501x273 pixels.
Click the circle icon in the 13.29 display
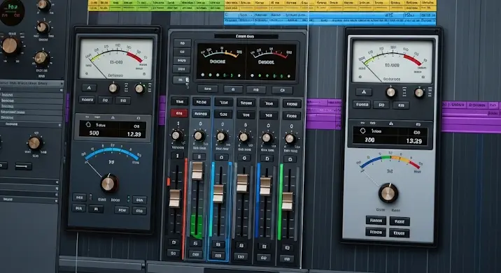(362, 131)
